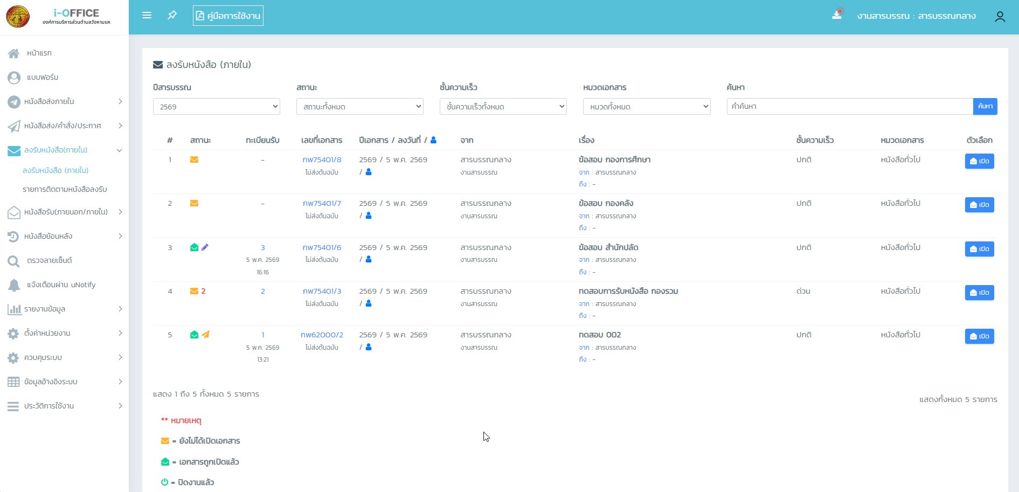The width and height of the screenshot is (1019, 492).
Task: Expand ประวัติการใช้งาน menu
Action: [64, 406]
